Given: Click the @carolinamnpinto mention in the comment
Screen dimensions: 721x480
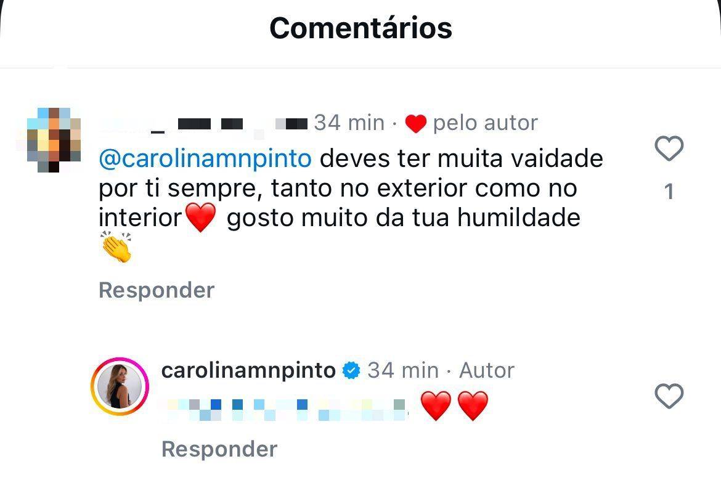Looking at the screenshot, I should 205,158.
